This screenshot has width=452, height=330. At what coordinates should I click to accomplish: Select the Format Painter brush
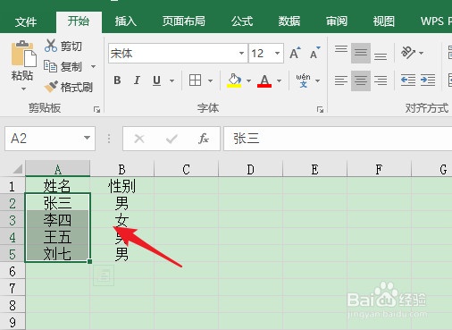coord(69,87)
